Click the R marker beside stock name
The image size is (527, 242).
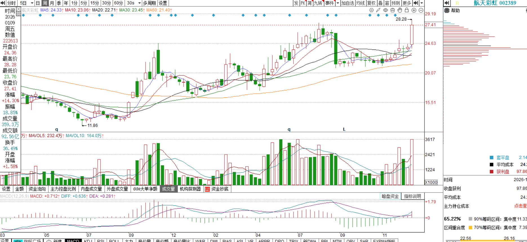[x=457, y=3]
